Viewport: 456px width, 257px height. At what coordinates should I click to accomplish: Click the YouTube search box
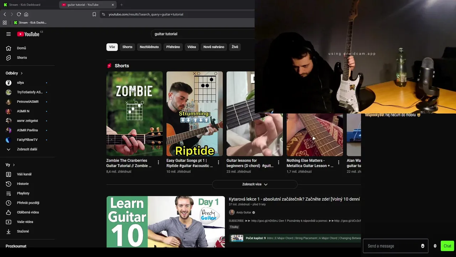[x=203, y=34]
